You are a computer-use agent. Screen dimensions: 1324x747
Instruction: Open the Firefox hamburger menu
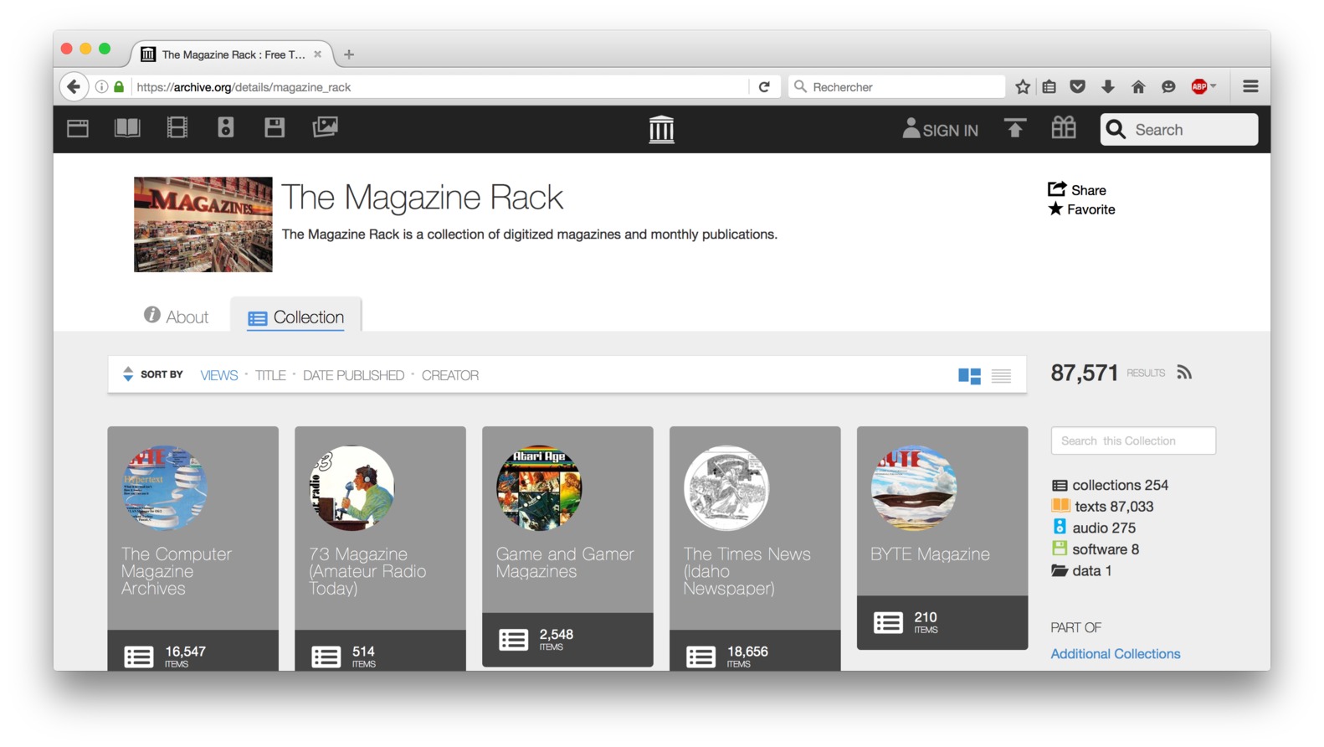click(x=1250, y=87)
